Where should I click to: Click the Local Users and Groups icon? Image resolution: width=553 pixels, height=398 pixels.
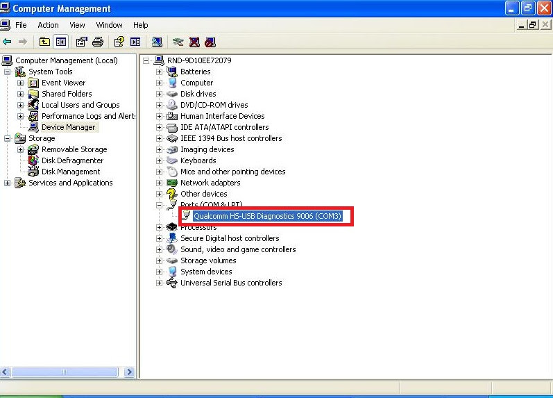click(33, 105)
